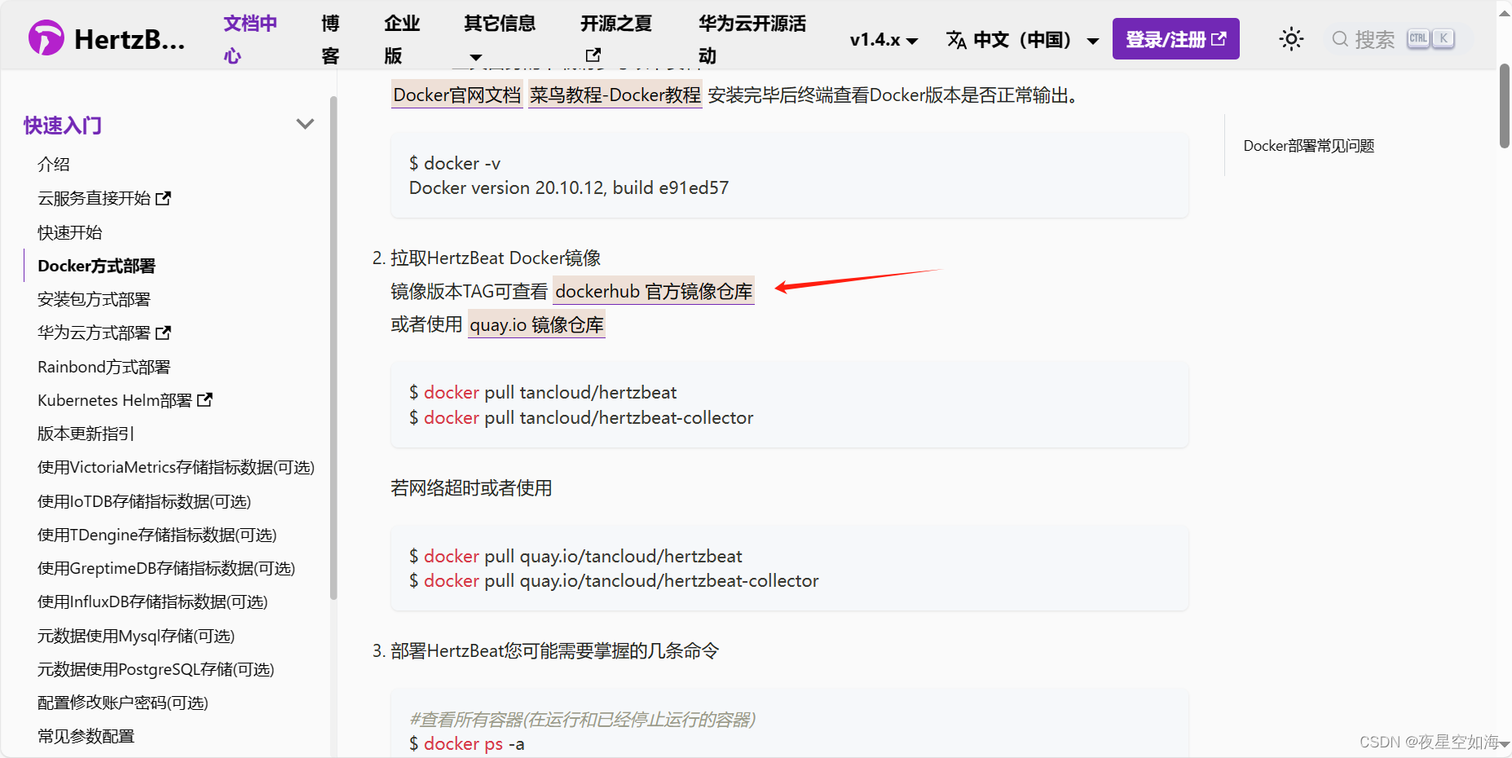1512x758 pixels.
Task: Click the external link icon on Kubernetes Helm部署
Action: tap(206, 399)
